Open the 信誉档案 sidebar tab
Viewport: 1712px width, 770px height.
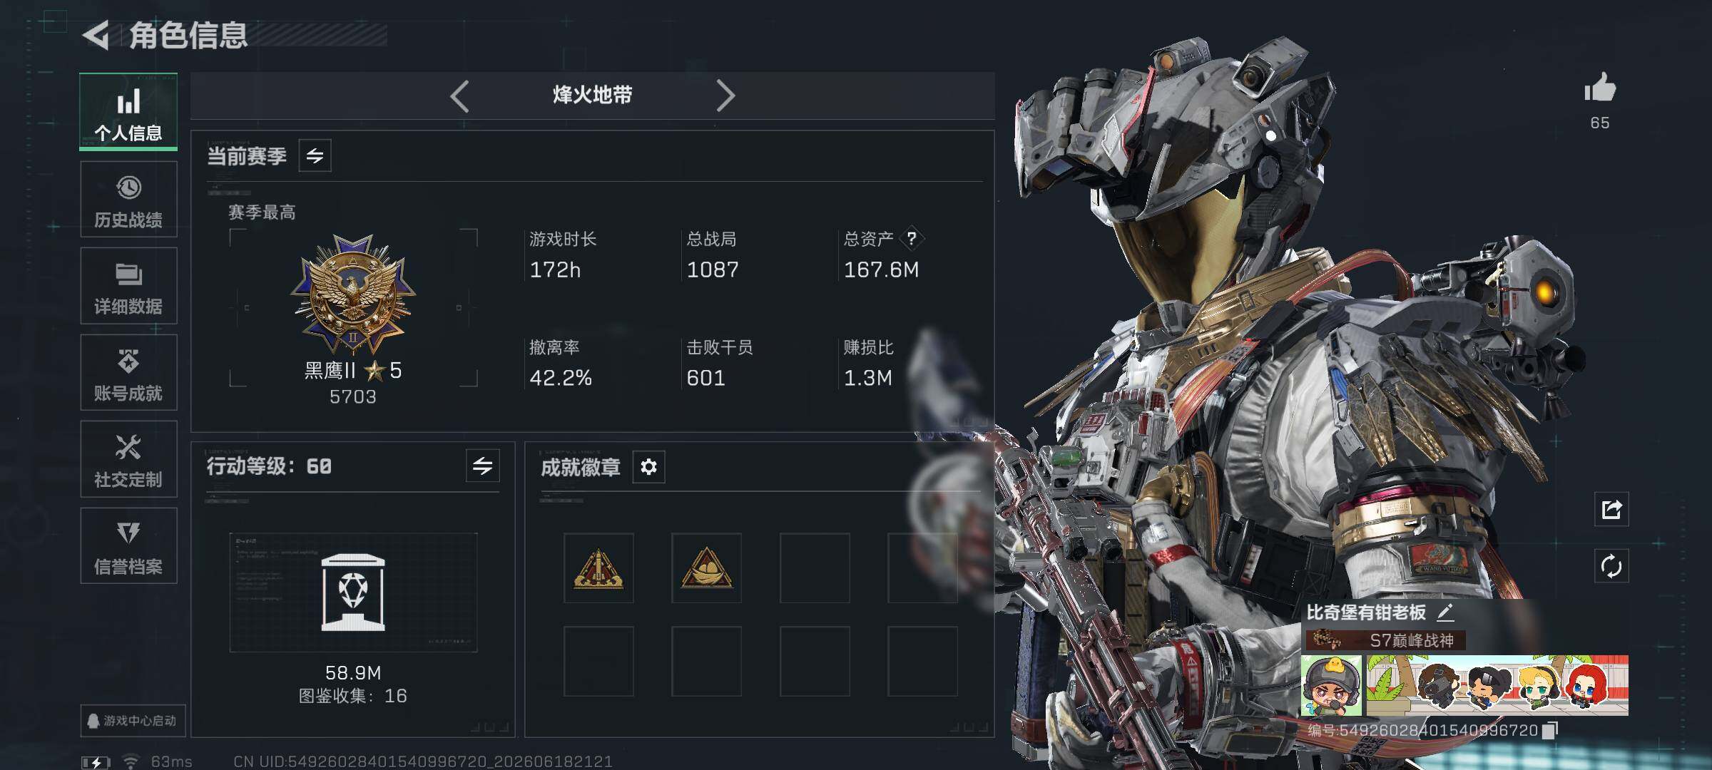pyautogui.click(x=128, y=546)
